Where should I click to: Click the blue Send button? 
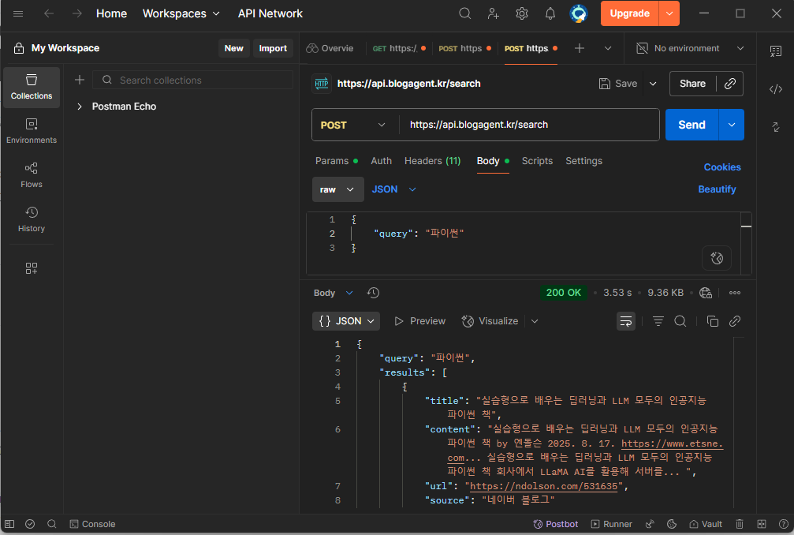(691, 125)
